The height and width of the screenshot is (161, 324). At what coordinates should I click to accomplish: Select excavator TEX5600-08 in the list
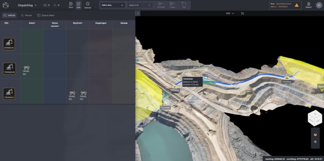pyautogui.click(x=9, y=69)
